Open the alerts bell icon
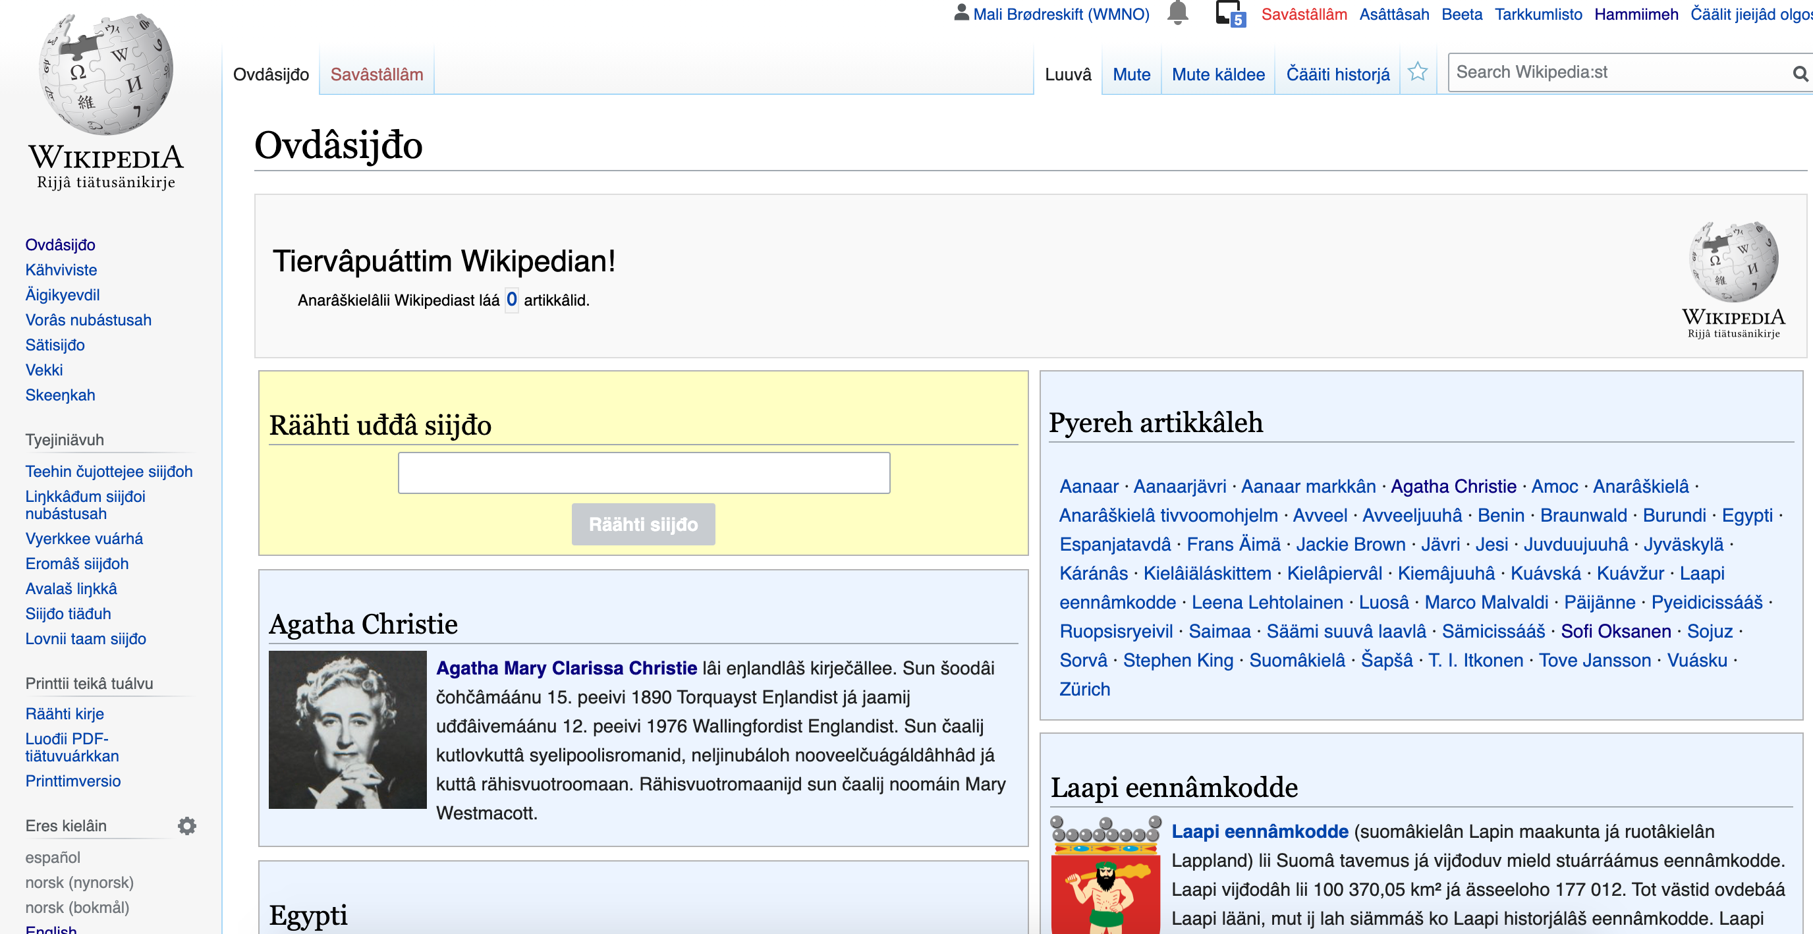The image size is (1813, 934). (1177, 13)
